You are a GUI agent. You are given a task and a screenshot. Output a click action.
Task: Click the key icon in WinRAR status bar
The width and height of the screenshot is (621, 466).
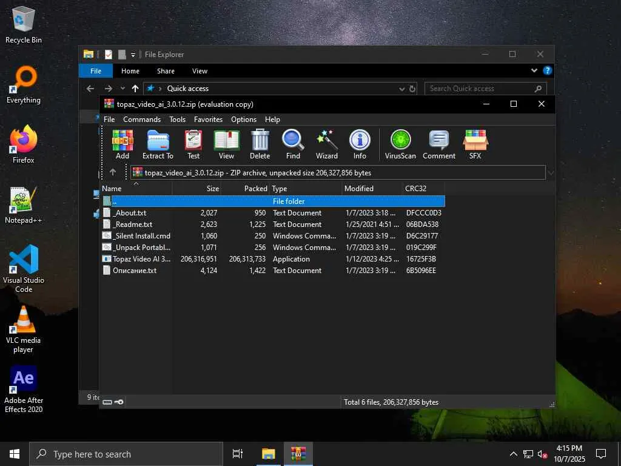coord(119,402)
